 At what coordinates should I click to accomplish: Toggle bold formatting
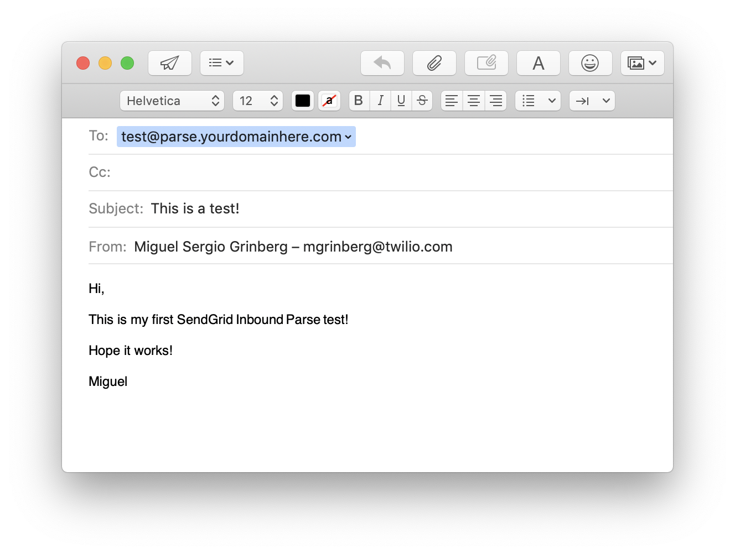(x=359, y=101)
